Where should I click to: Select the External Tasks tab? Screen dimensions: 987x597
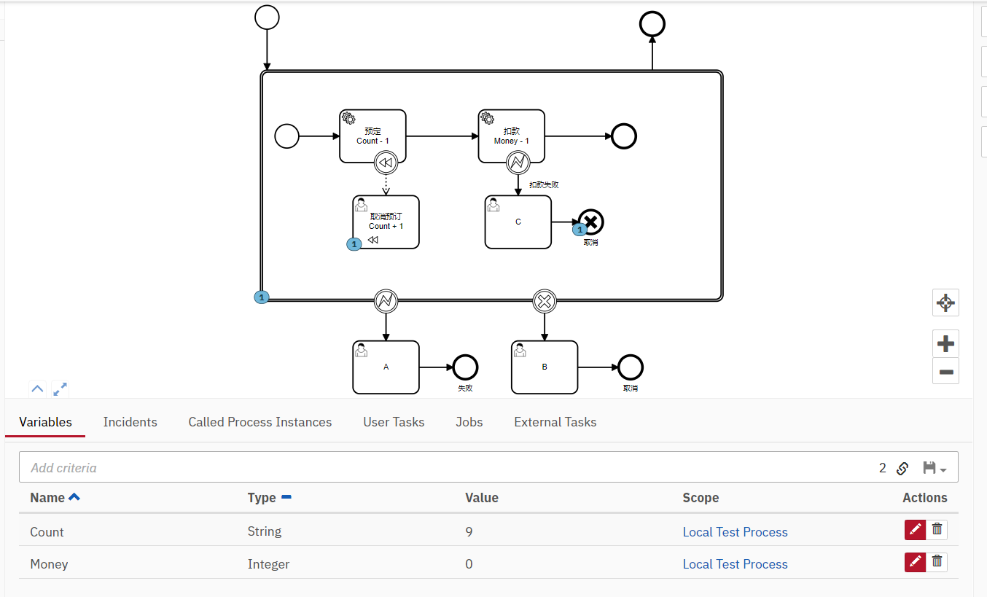tap(555, 421)
